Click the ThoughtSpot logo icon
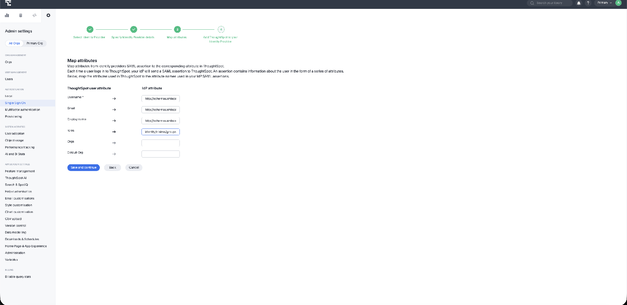Viewport: 627px width, 305px height. (8, 3)
